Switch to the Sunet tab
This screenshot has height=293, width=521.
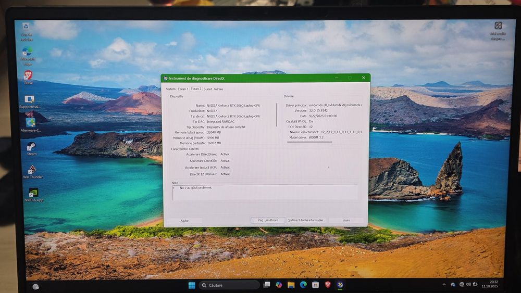(208, 89)
